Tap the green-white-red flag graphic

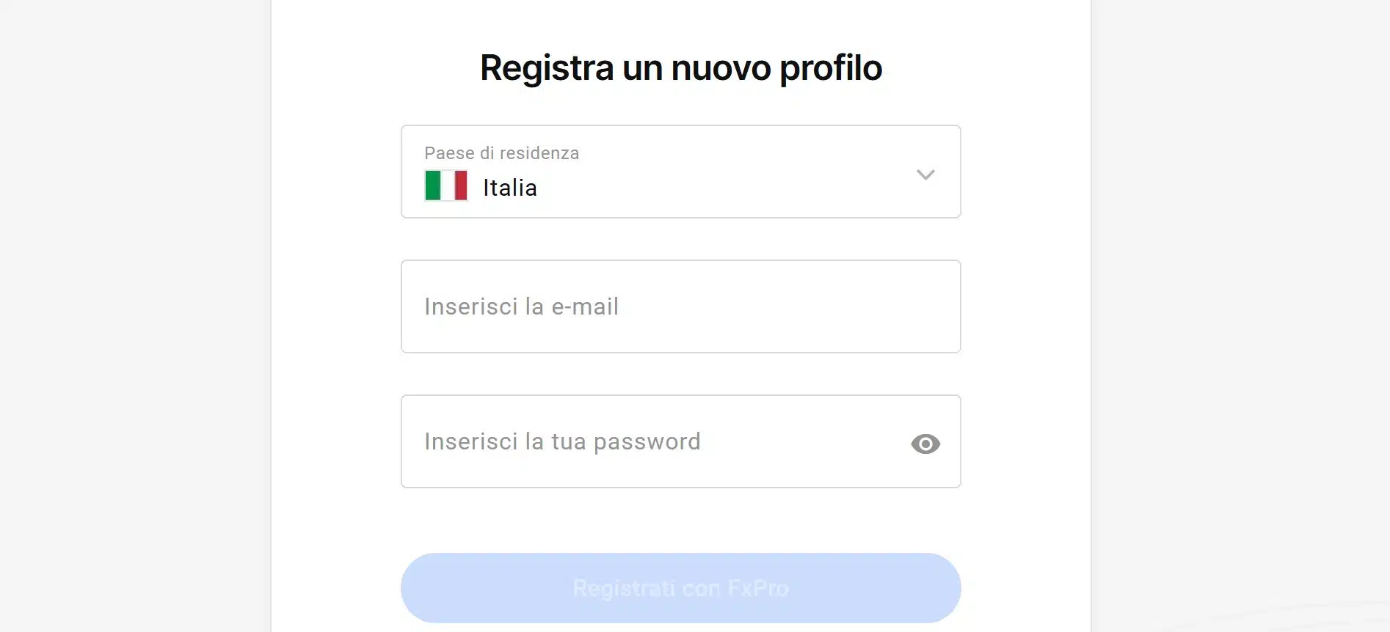(x=445, y=185)
